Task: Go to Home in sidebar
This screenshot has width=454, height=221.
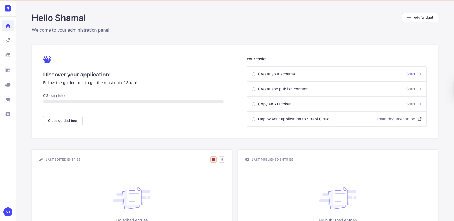Action: [8, 26]
